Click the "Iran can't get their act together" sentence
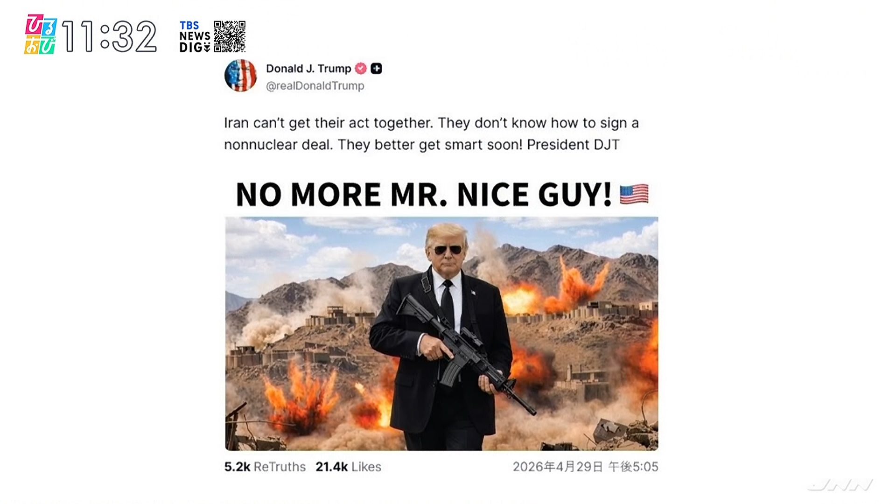 pos(329,123)
